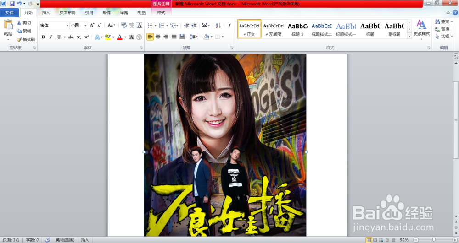Click Change Styles (更改样式) button
This screenshot has height=243, width=459.
pos(421,30)
